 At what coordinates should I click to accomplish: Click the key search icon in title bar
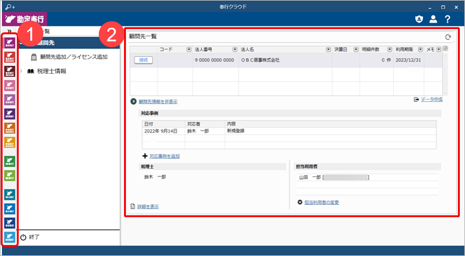click(x=10, y=6)
